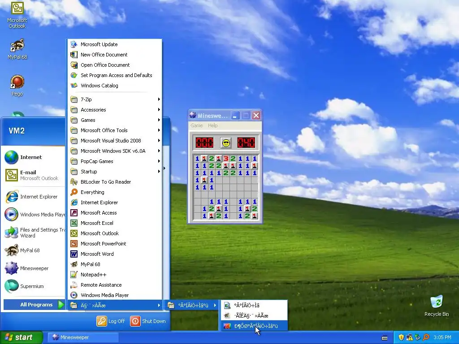Click the Everything search program icon

74,192
